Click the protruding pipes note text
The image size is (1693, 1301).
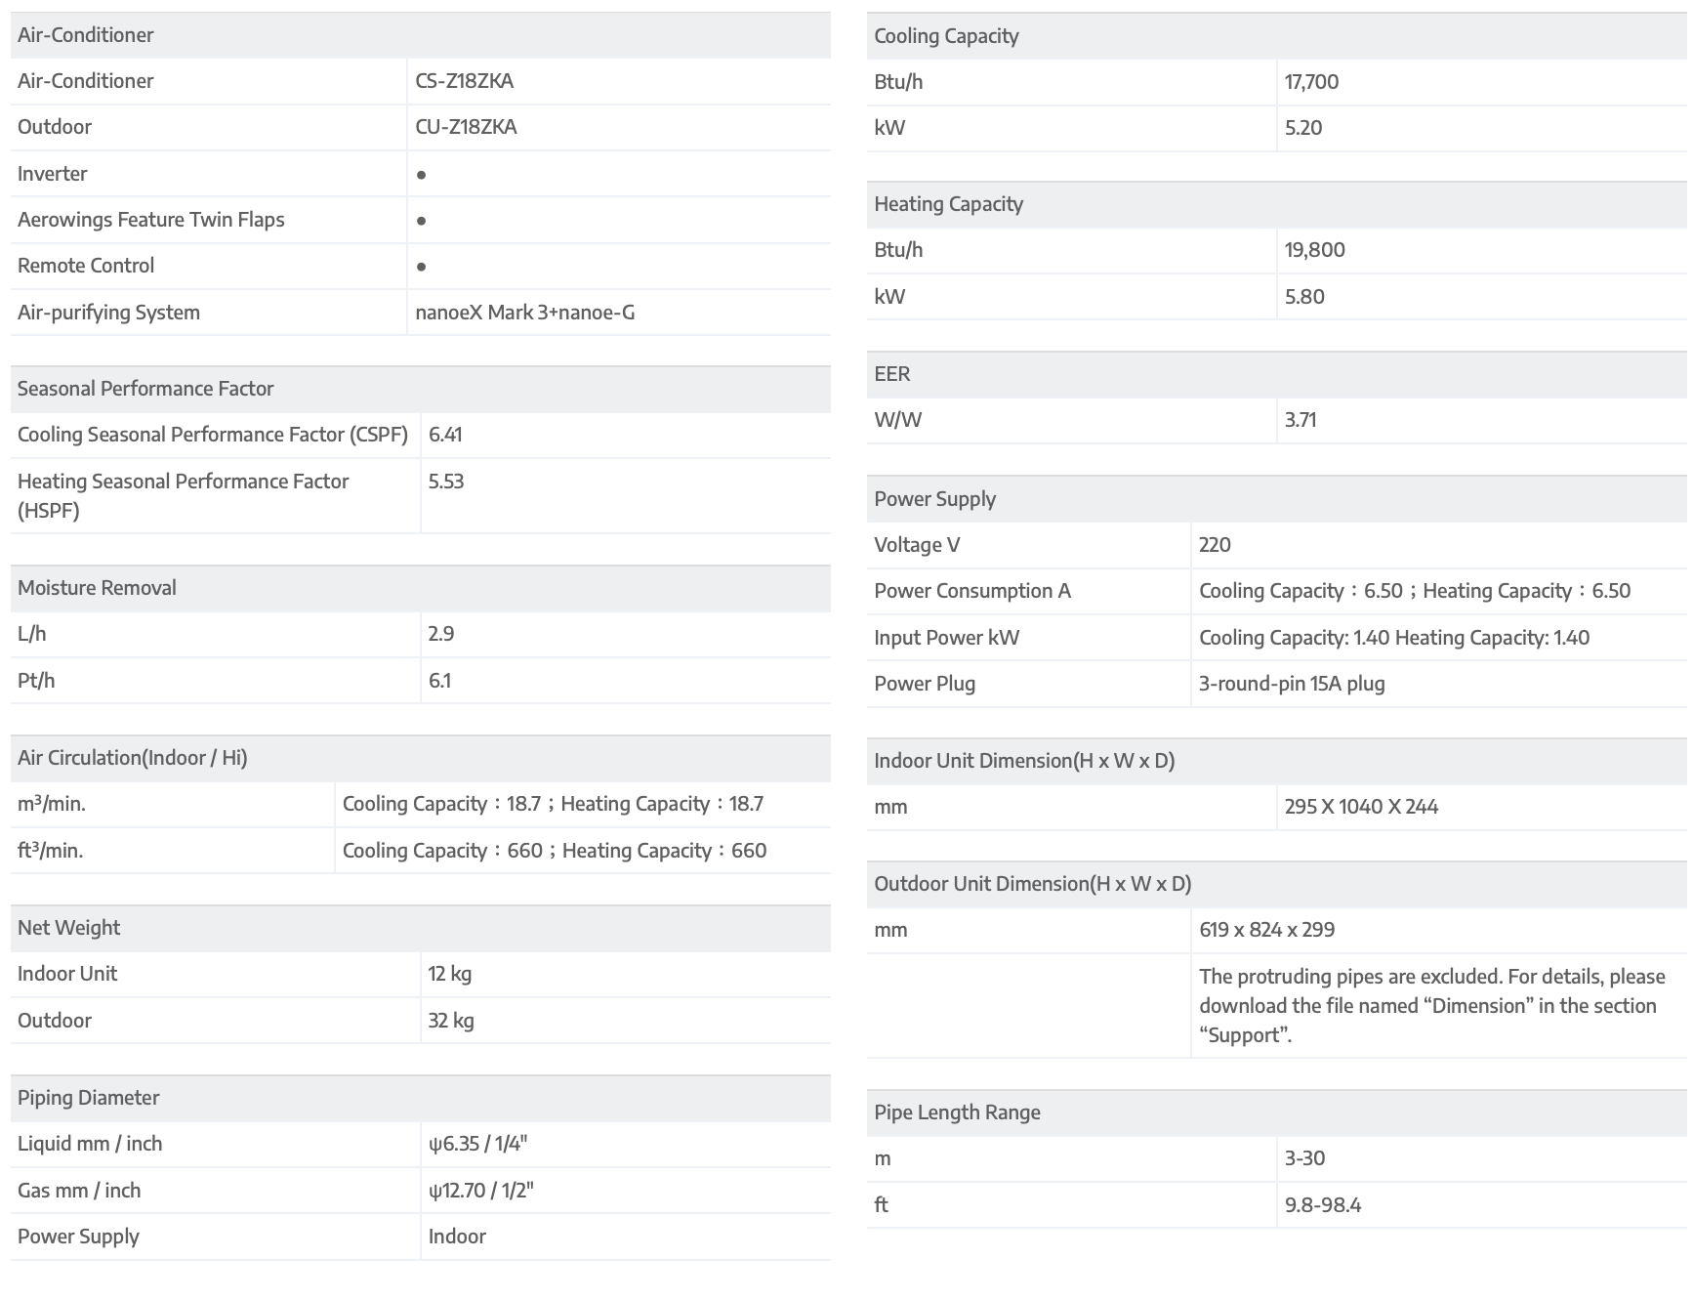[1431, 1005]
